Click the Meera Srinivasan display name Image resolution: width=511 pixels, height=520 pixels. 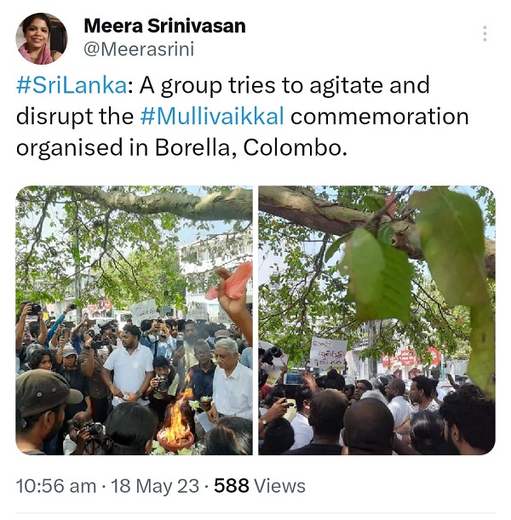(164, 26)
